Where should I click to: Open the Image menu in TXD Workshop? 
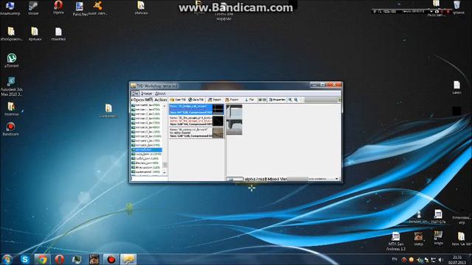pyautogui.click(x=146, y=93)
